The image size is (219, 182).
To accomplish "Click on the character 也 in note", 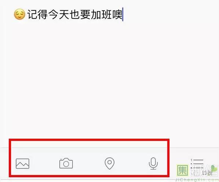I will pos(75,14).
